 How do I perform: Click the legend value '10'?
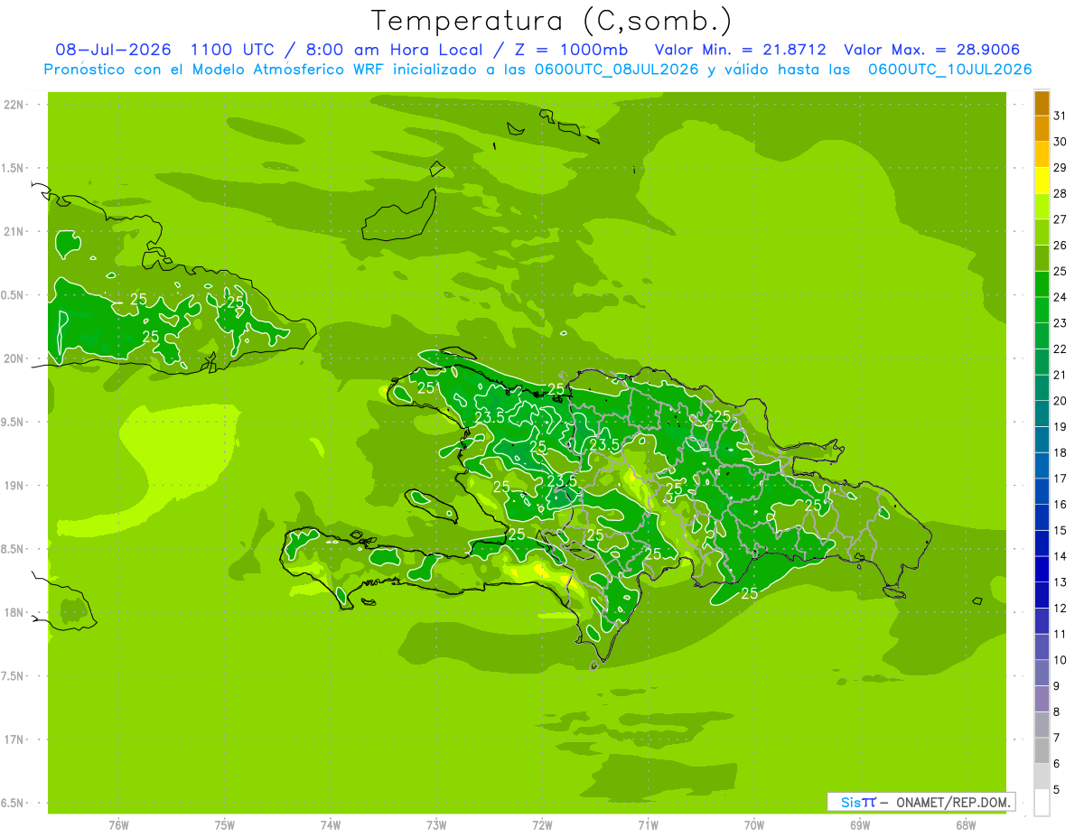click(x=1060, y=661)
